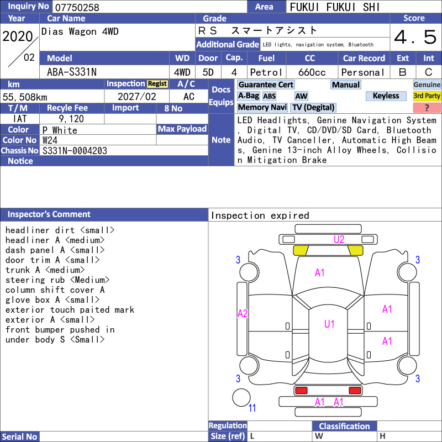442x442 pixels.
Task: Click the Inquiry No field 07750258
Action: pos(149,7)
